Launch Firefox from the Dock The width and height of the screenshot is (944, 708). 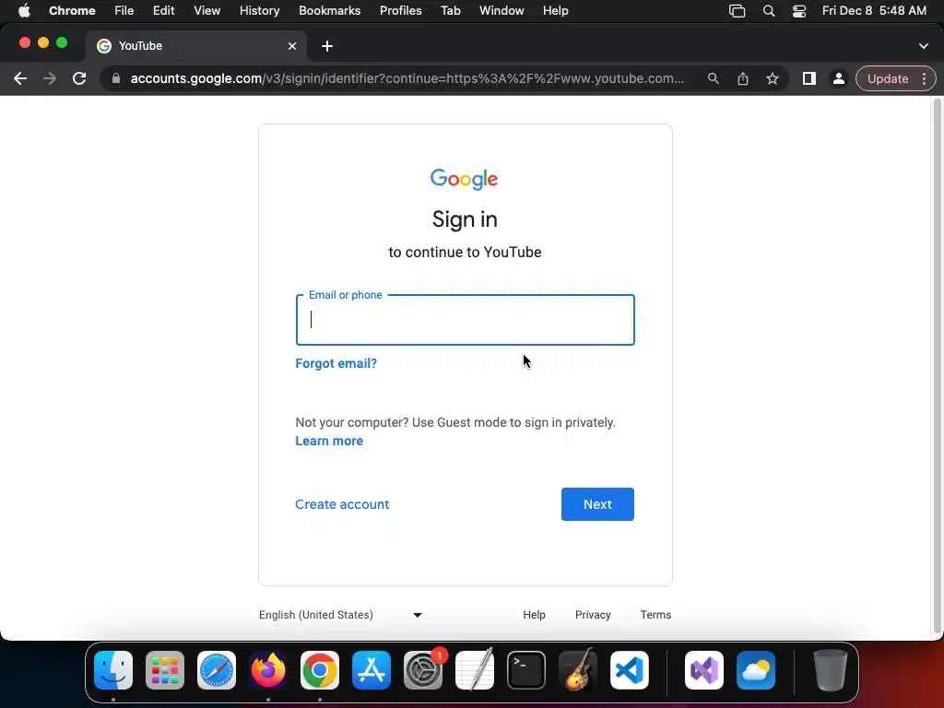click(x=268, y=670)
